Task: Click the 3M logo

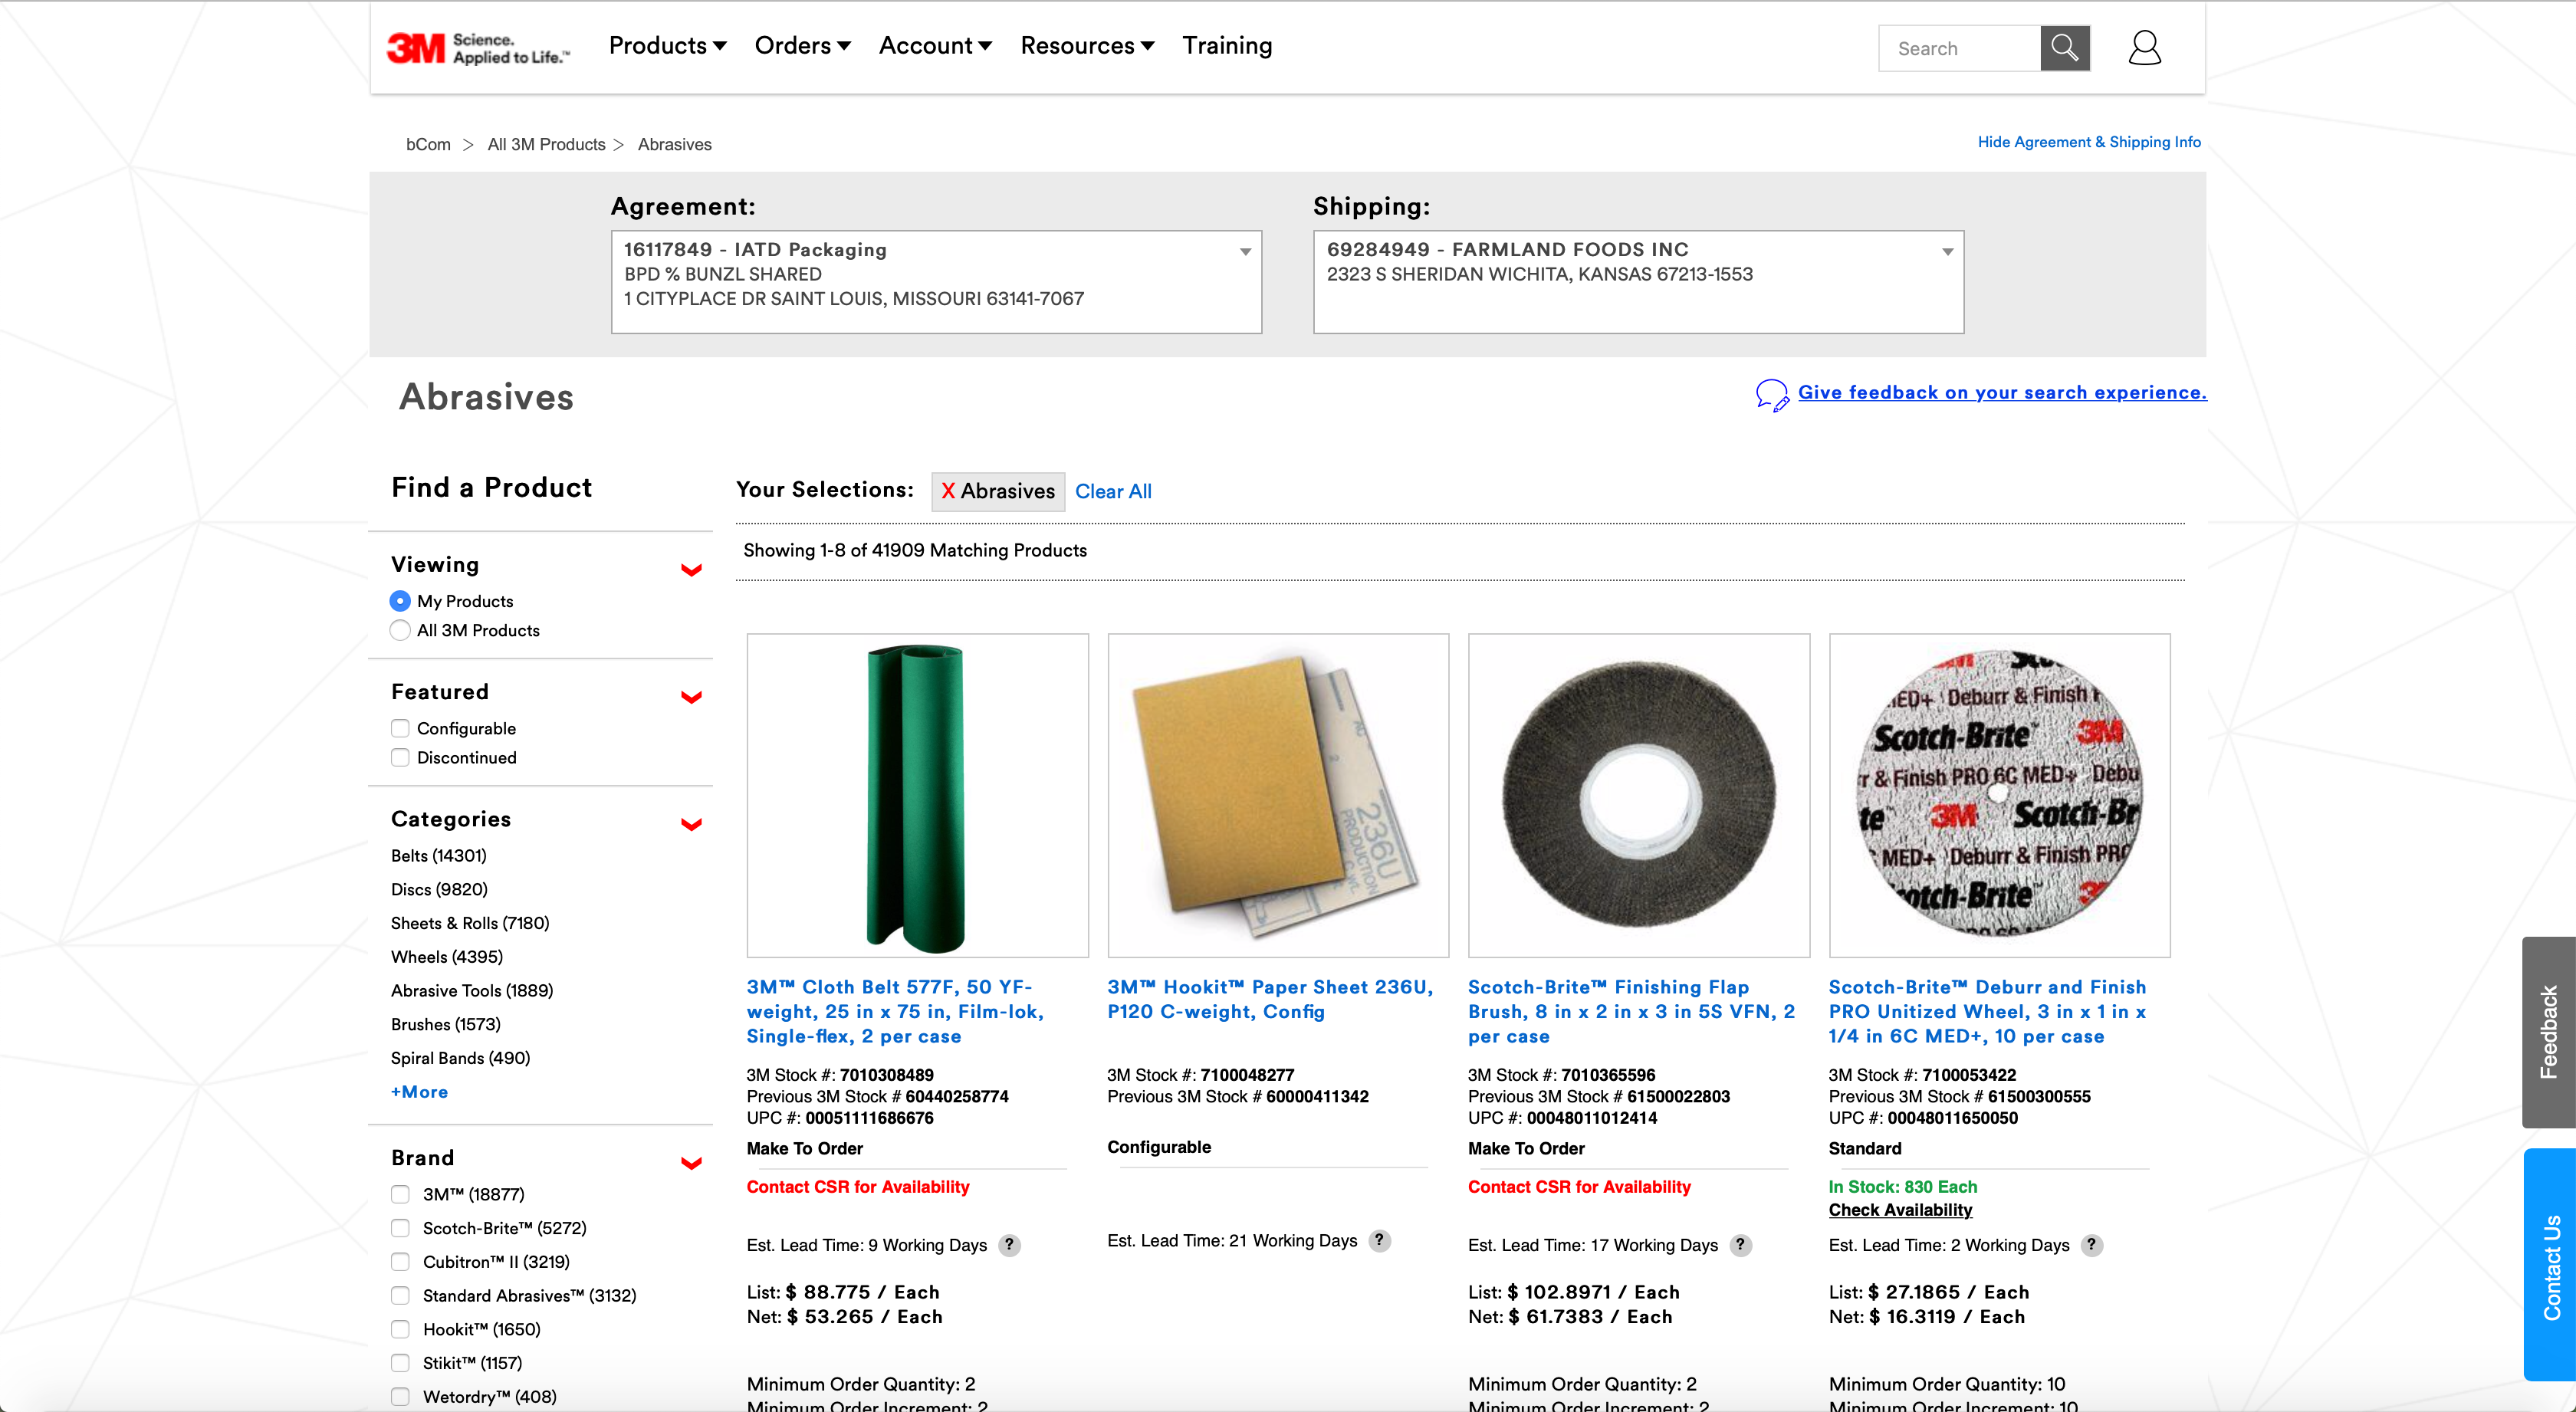Action: (478, 47)
